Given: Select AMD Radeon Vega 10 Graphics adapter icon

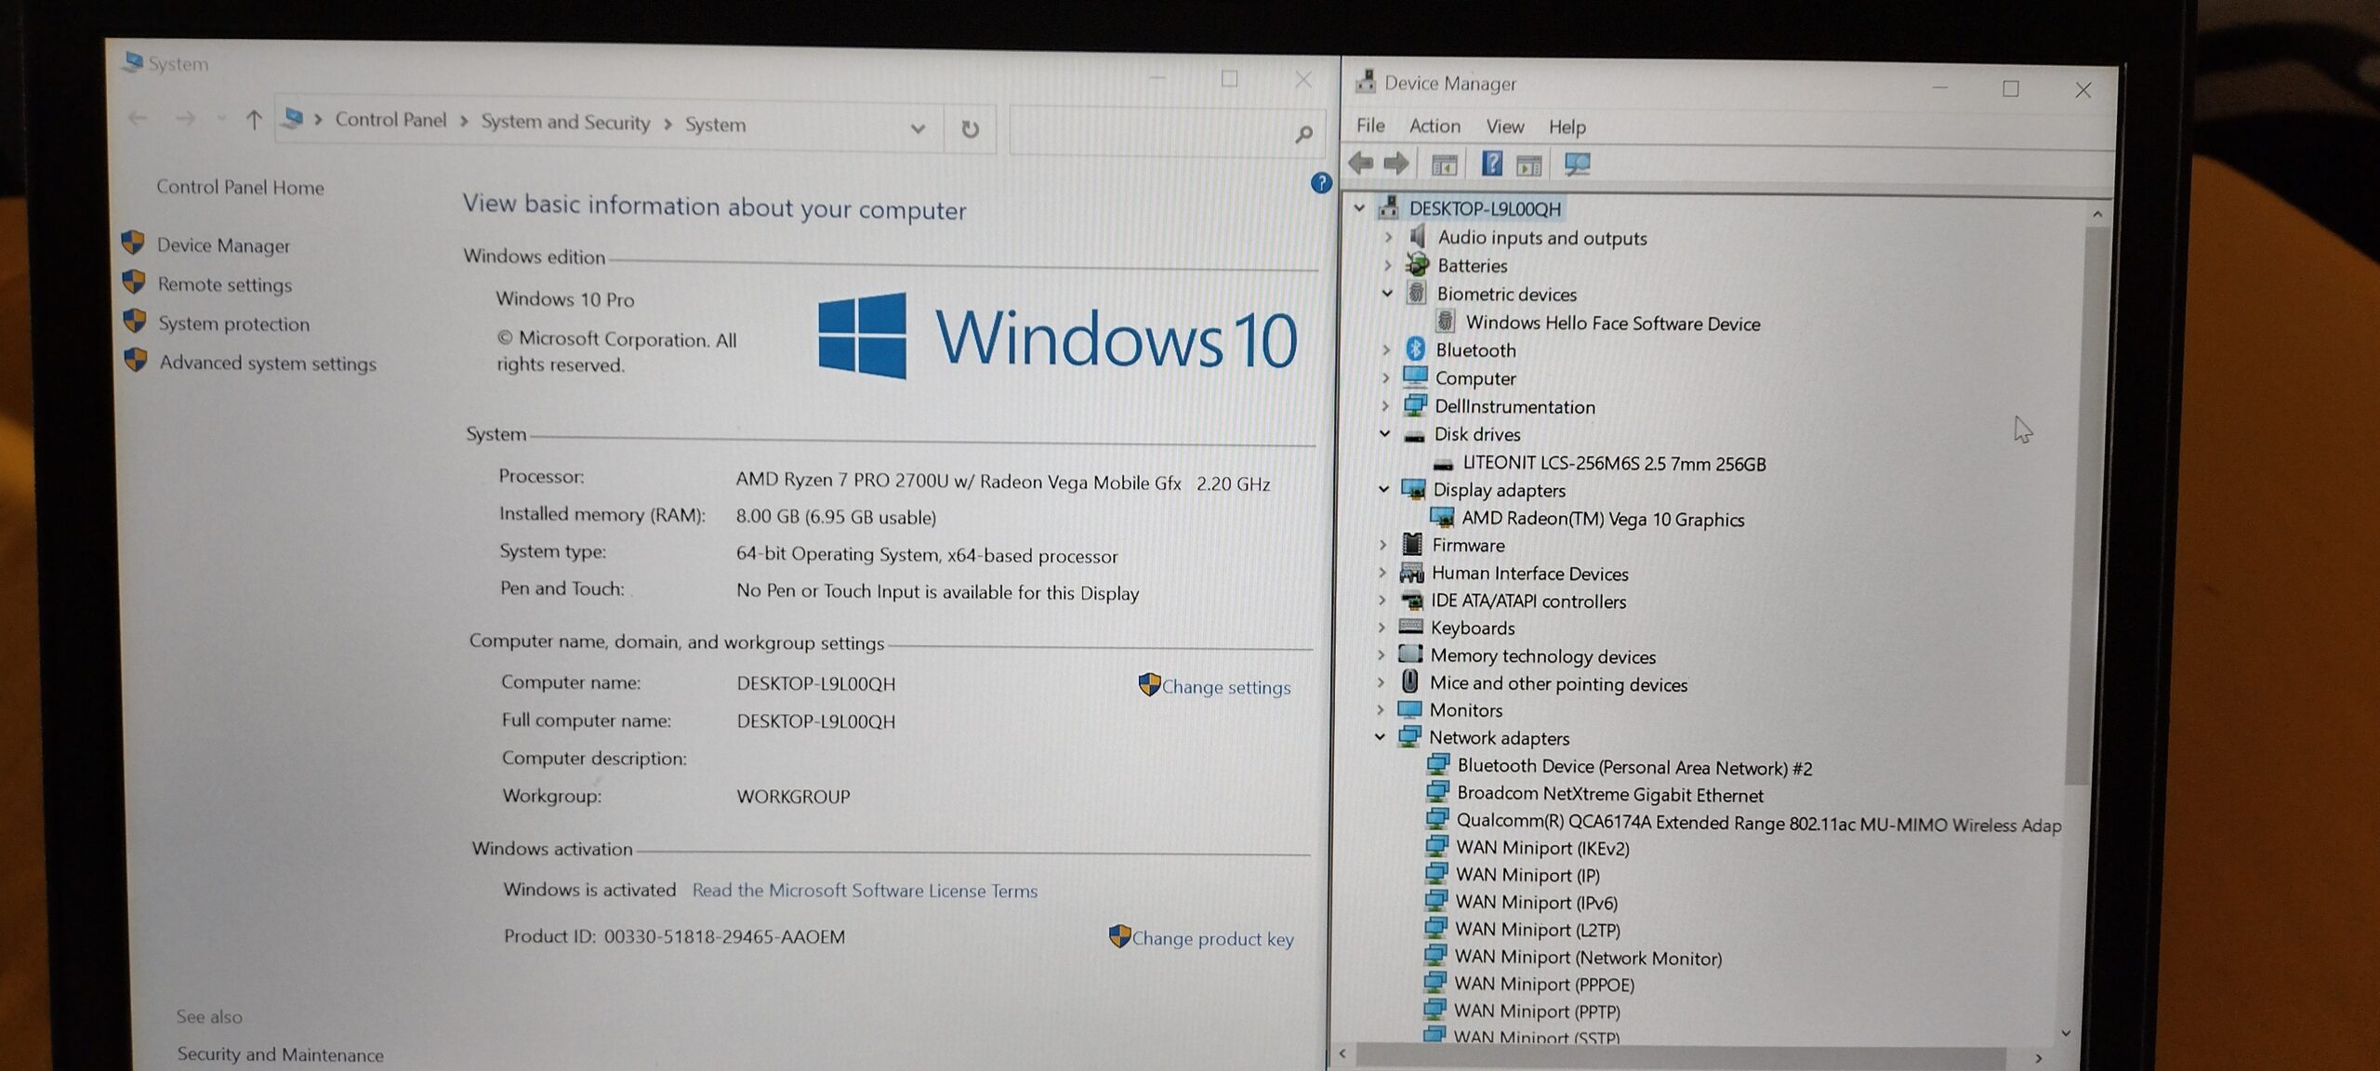Looking at the screenshot, I should click(1442, 518).
